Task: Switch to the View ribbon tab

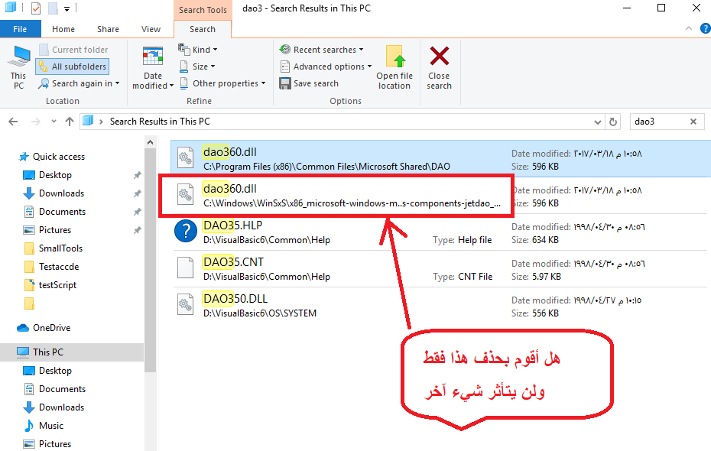Action: (151, 29)
